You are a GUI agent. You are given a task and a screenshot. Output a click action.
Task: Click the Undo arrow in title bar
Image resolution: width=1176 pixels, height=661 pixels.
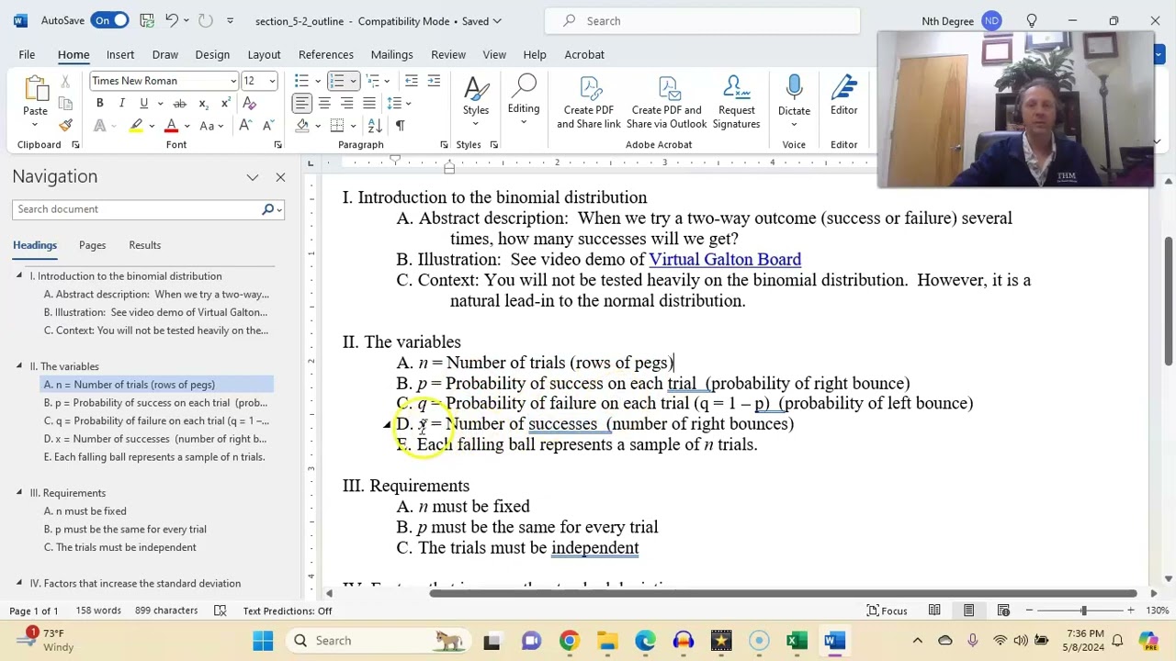(172, 20)
